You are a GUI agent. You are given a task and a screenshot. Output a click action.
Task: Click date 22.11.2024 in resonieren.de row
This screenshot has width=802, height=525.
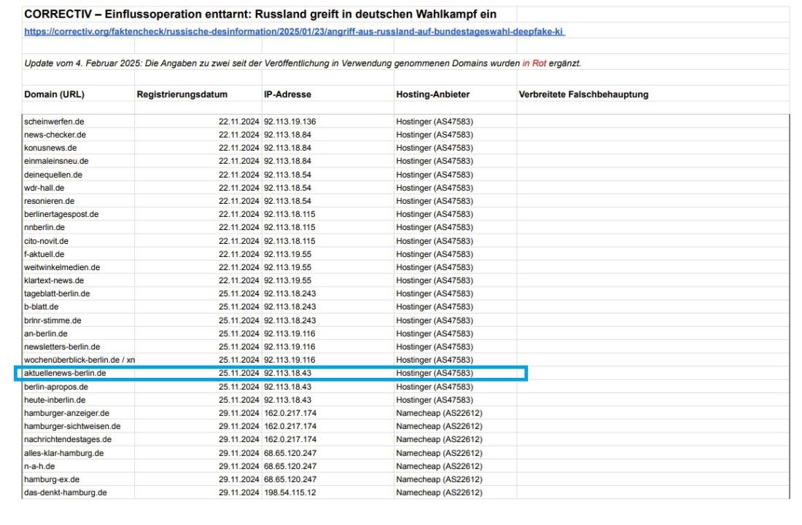coord(239,201)
